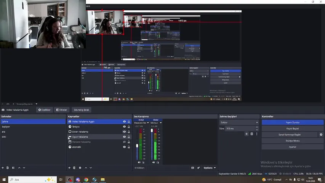Image resolution: width=325 pixels, height=183 pixels.
Task: Start recording with Kaydı Başlat
Action: 293,128
